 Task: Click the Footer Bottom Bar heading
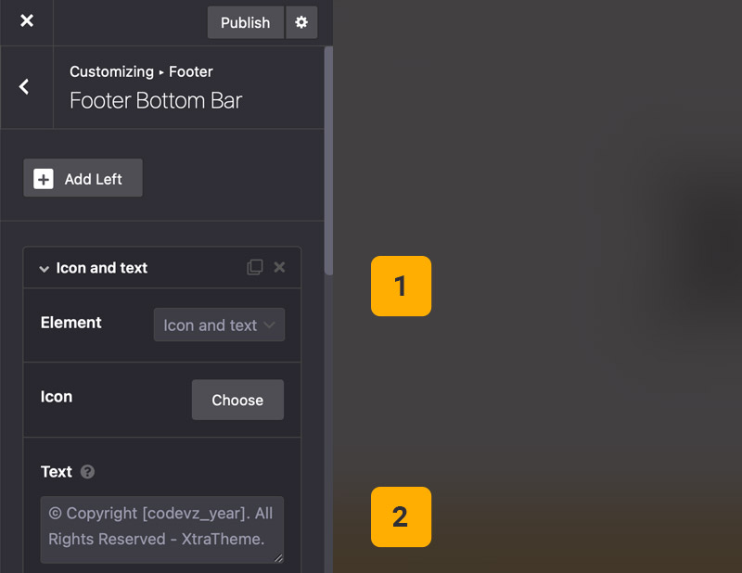[x=156, y=100]
